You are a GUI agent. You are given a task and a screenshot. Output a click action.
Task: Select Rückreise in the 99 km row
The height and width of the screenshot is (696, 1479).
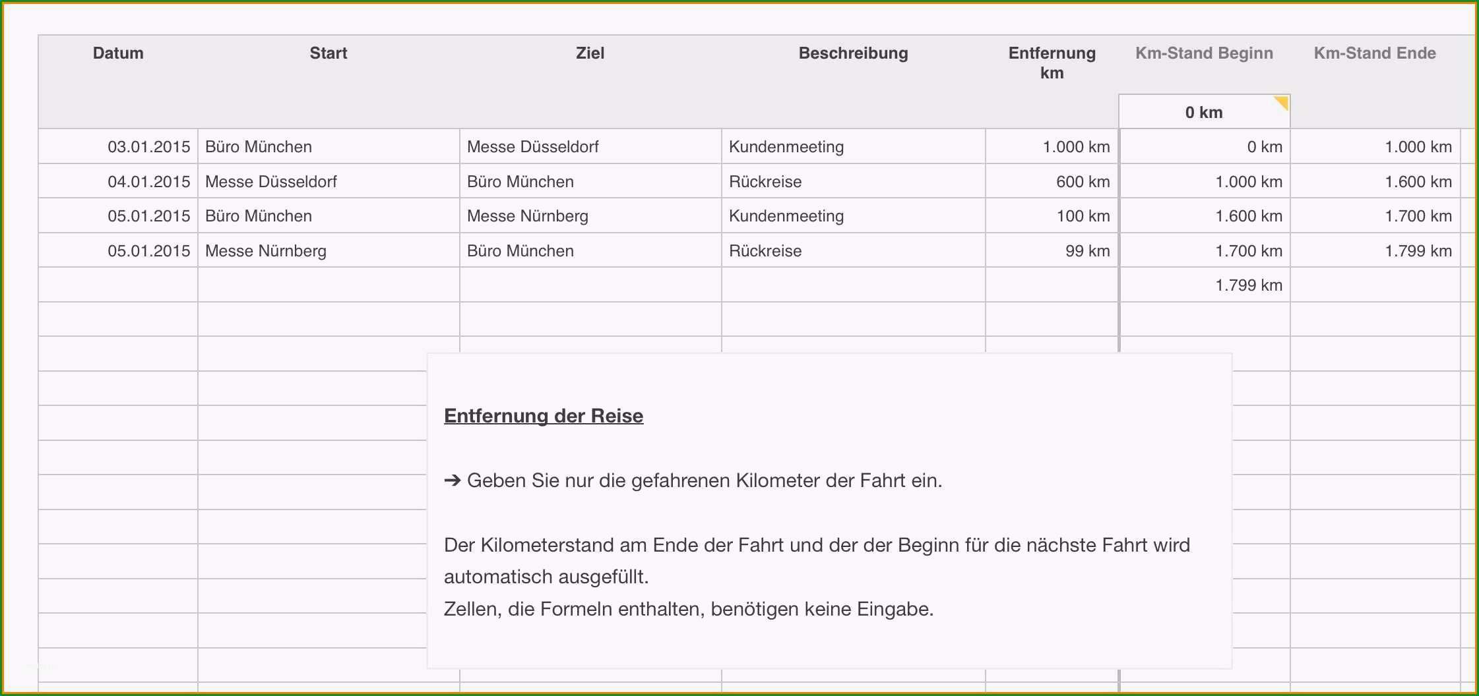click(853, 250)
